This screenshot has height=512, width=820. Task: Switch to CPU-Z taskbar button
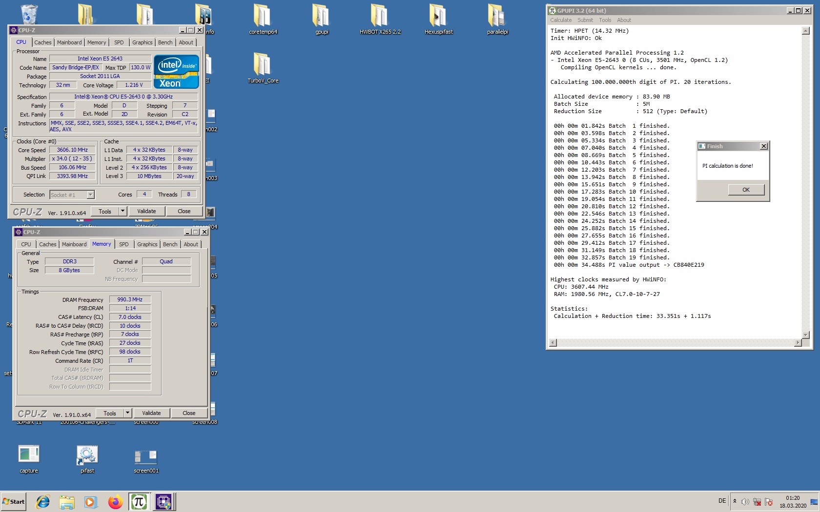coord(164,502)
